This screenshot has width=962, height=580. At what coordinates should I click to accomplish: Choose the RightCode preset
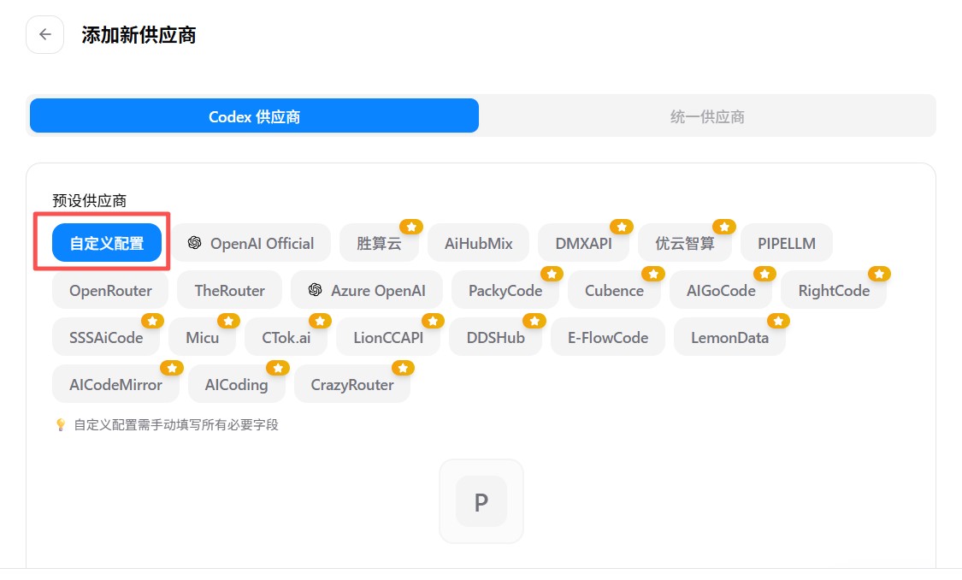pyautogui.click(x=834, y=290)
